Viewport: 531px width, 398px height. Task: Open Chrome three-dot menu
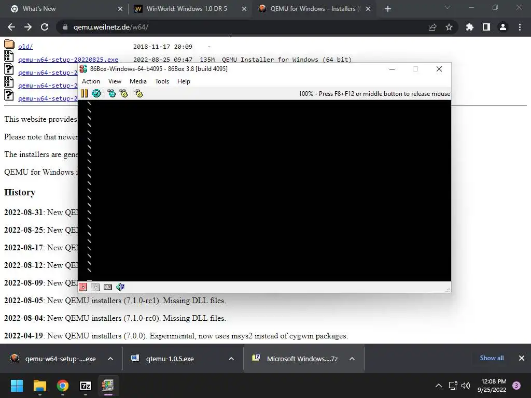520,27
